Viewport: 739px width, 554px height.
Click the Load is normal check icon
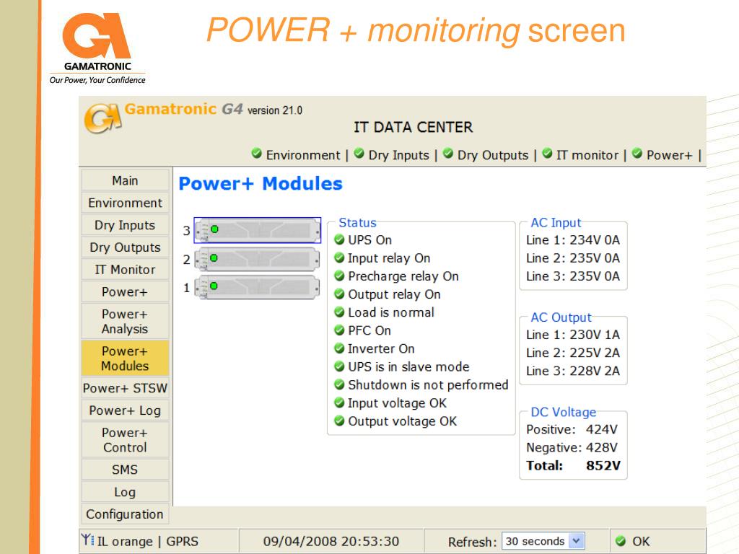339,312
